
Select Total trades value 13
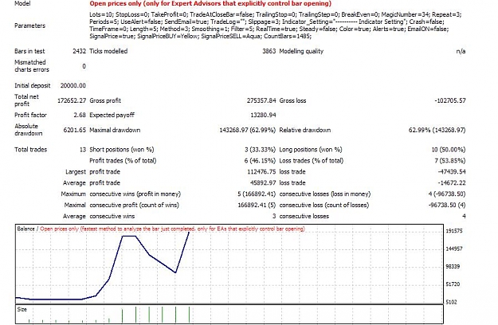[83, 150]
